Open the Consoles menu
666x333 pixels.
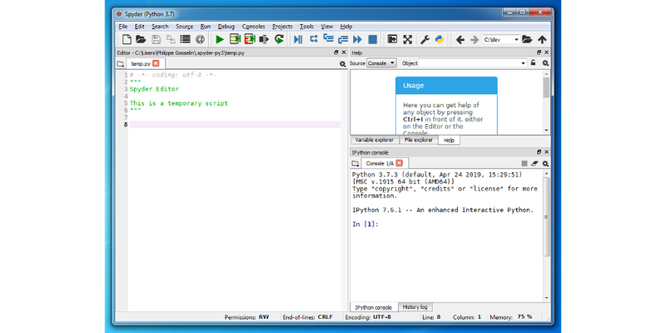pos(254,27)
